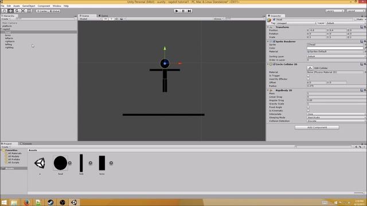Open the Component menu
The width and height of the screenshot is (367, 206).
tap(44, 6)
